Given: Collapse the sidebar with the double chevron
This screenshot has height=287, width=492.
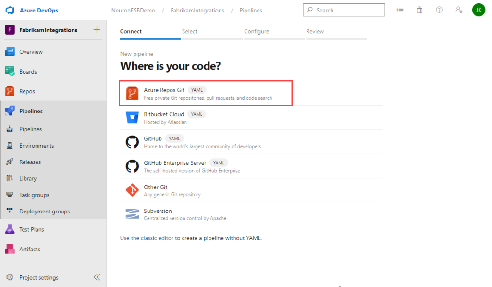Looking at the screenshot, I should pyautogui.click(x=97, y=277).
